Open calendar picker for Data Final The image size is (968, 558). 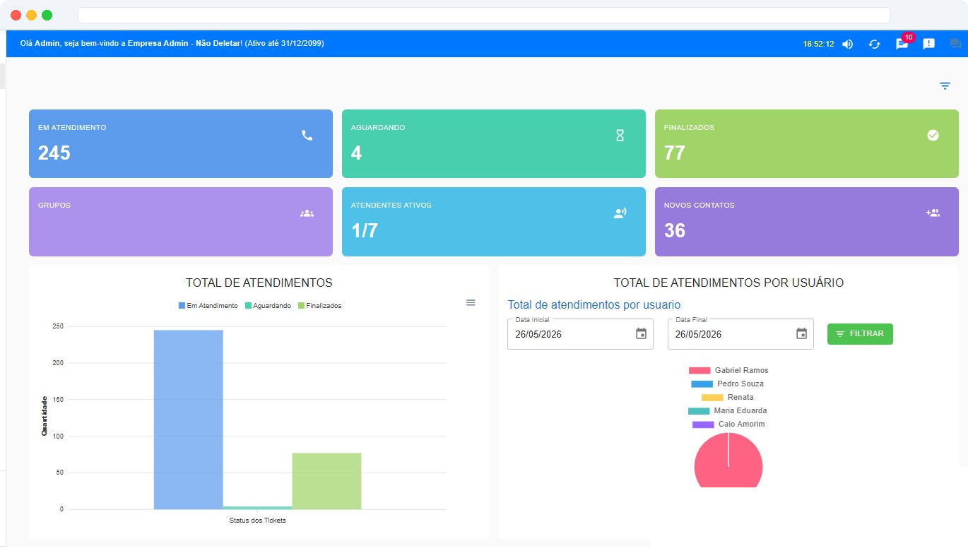click(x=801, y=334)
